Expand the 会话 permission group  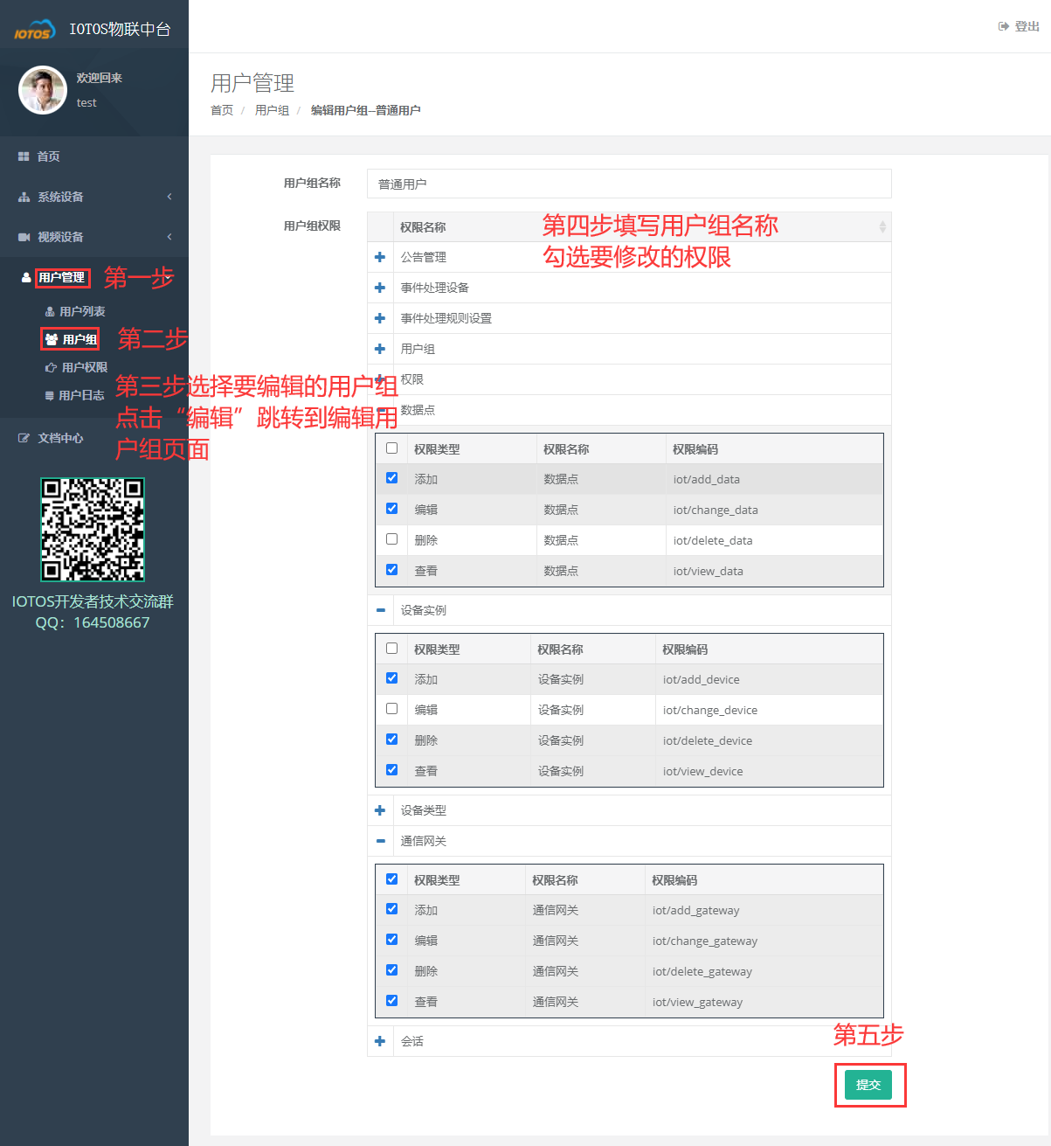tap(380, 1040)
